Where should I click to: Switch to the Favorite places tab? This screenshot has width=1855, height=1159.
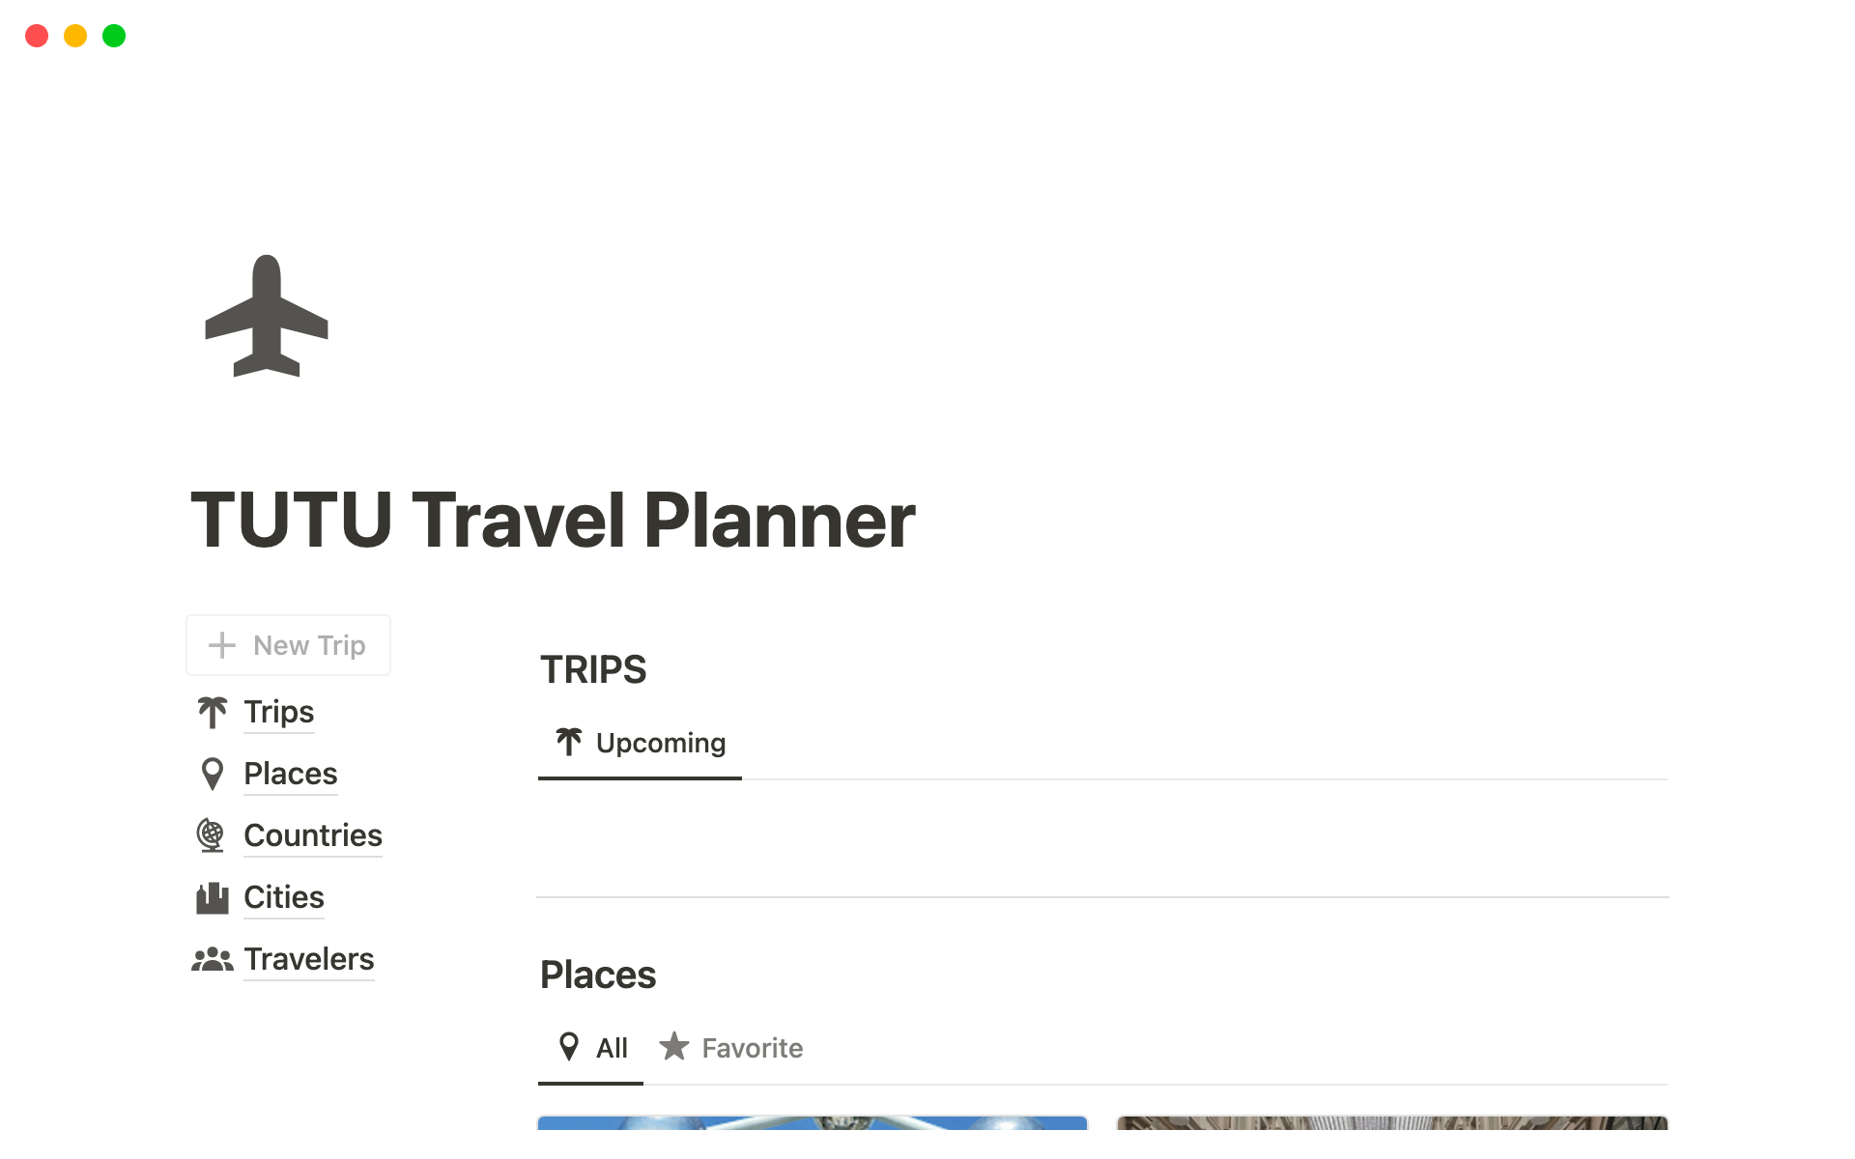[731, 1048]
